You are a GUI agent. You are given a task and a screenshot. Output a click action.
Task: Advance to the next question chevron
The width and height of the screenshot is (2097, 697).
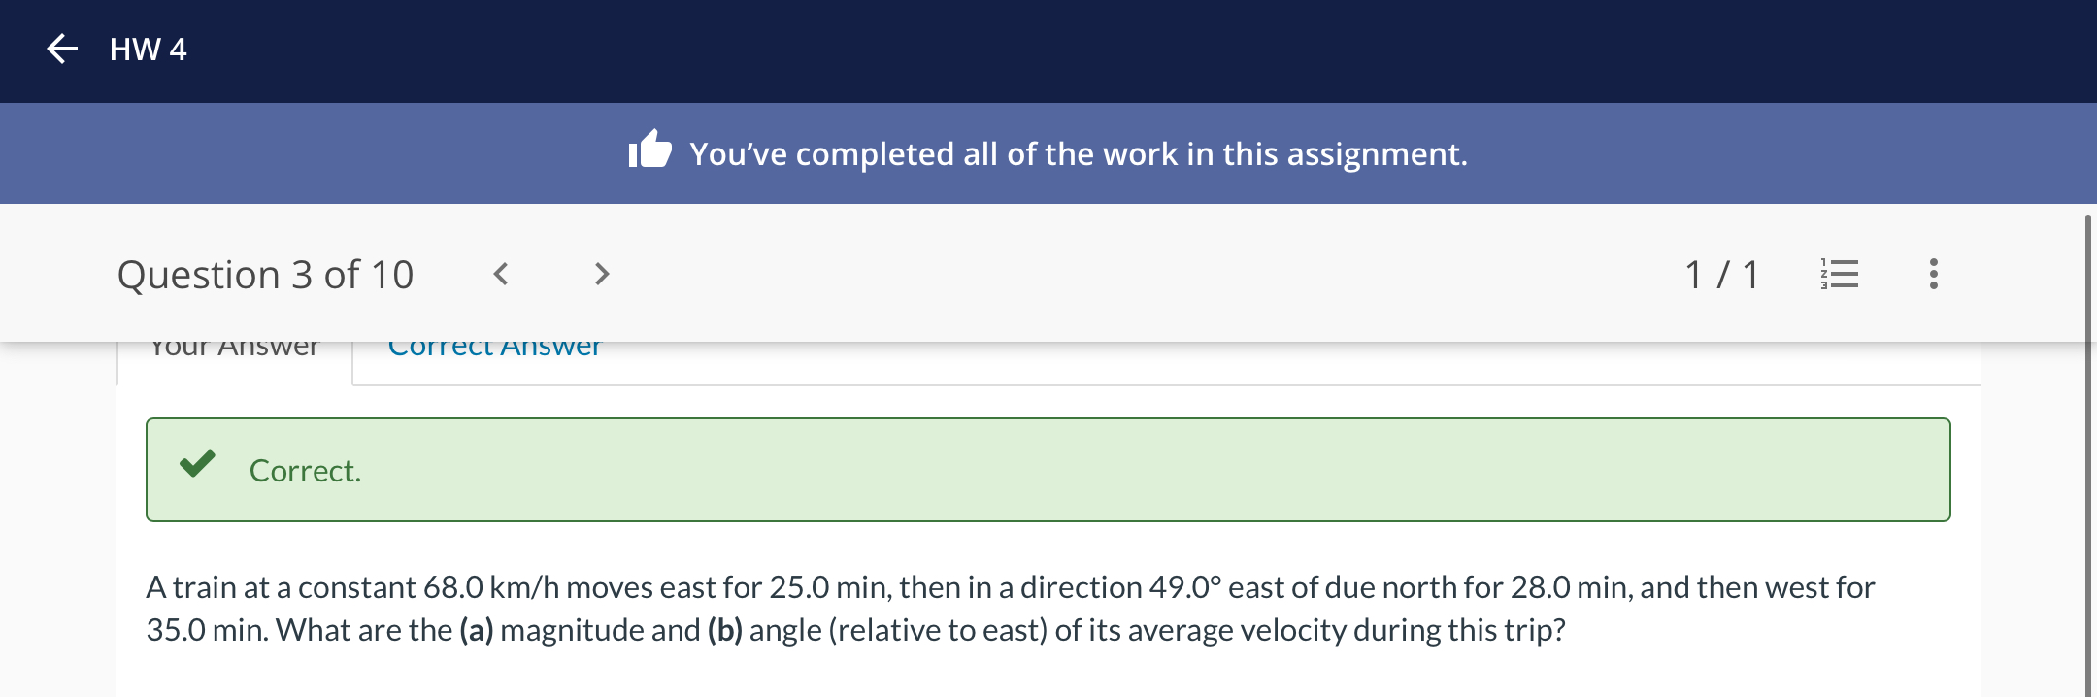pos(602,274)
